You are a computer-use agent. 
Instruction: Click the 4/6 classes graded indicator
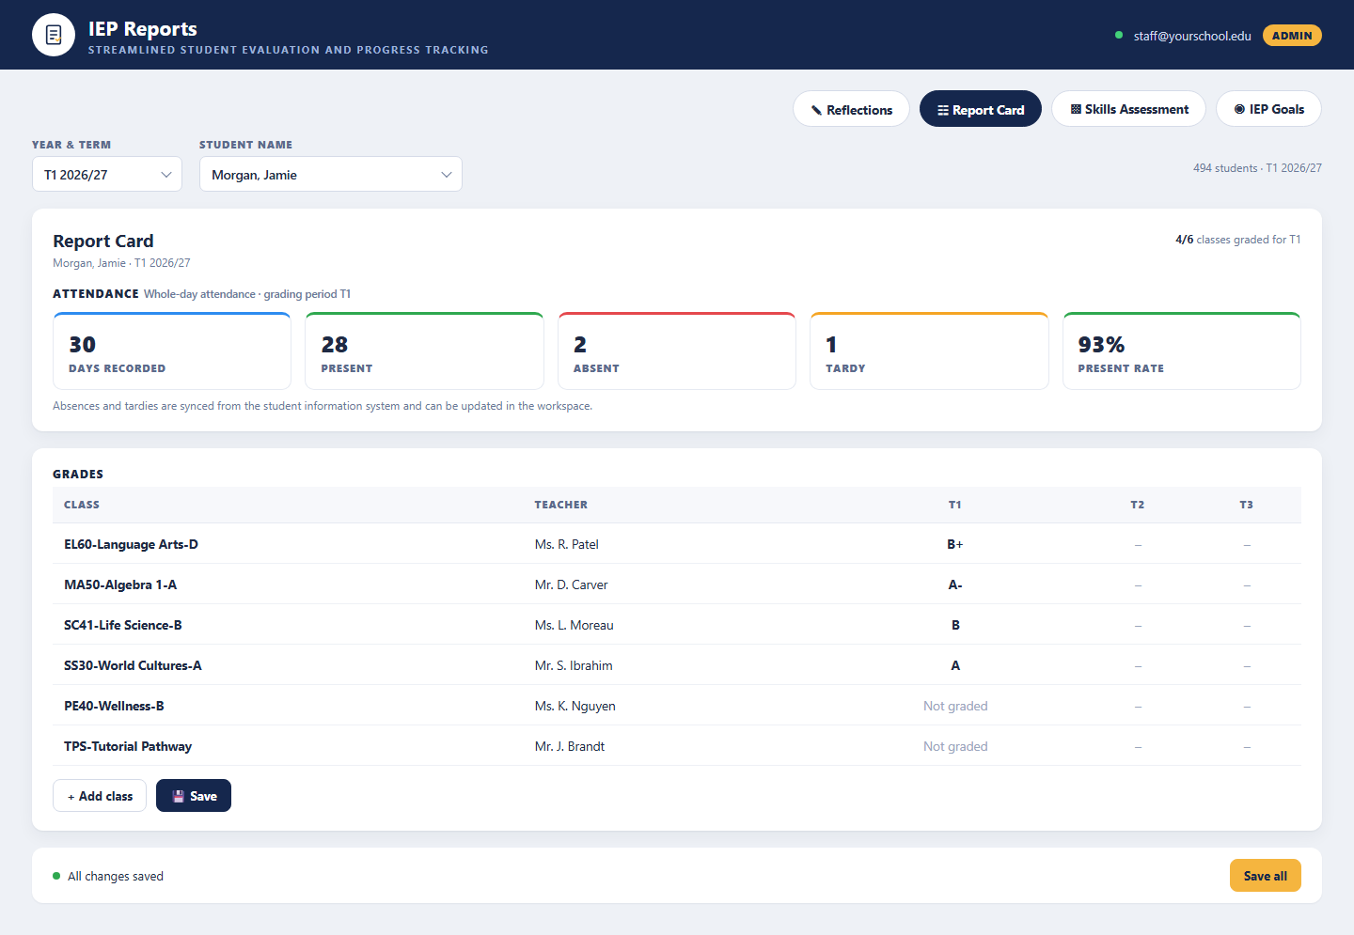point(1238,240)
